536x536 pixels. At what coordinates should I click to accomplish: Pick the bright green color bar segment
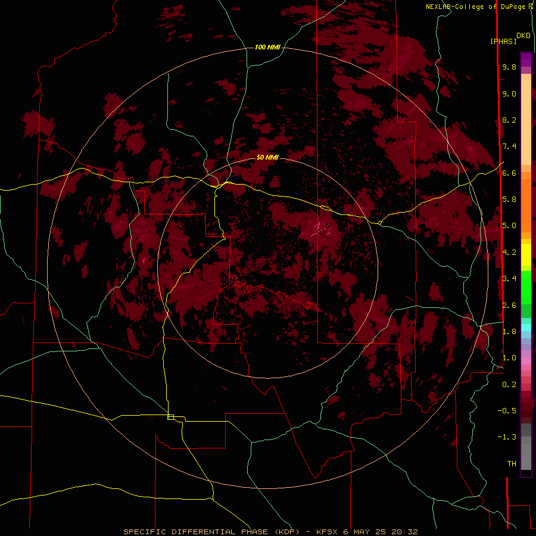pos(526,287)
